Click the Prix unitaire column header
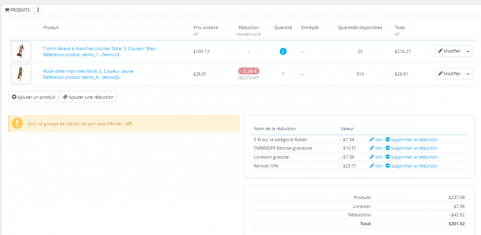The width and height of the screenshot is (481, 235). click(x=206, y=27)
